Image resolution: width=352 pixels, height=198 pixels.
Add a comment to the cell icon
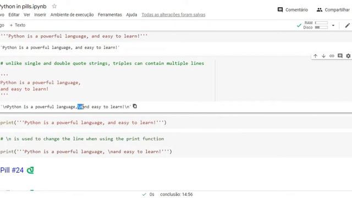pos(340,56)
